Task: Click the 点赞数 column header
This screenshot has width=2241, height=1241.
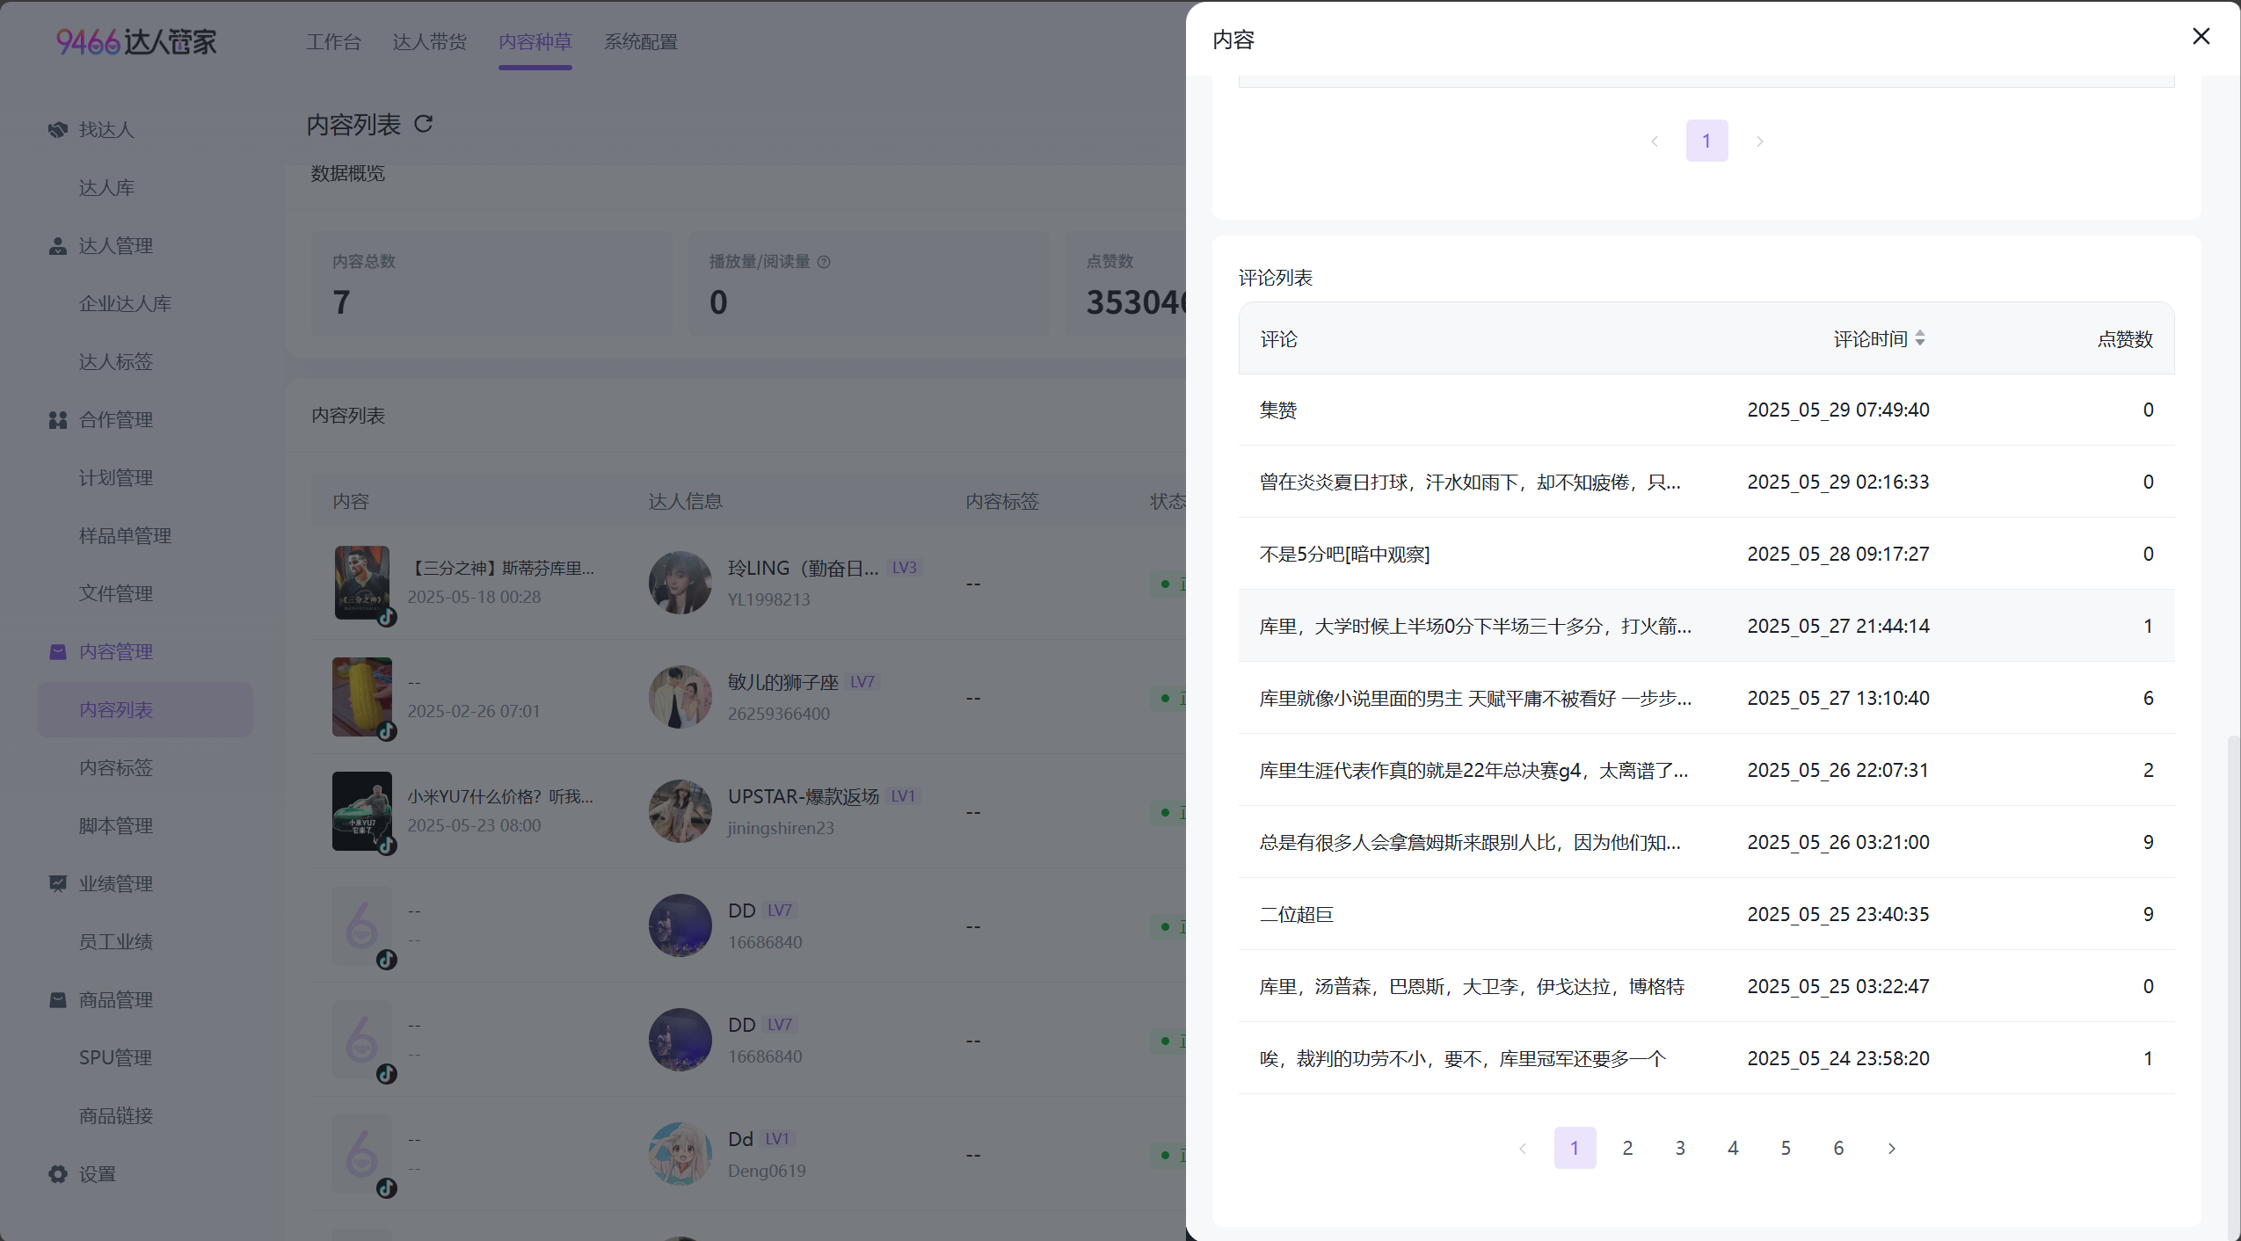Action: 2125,339
